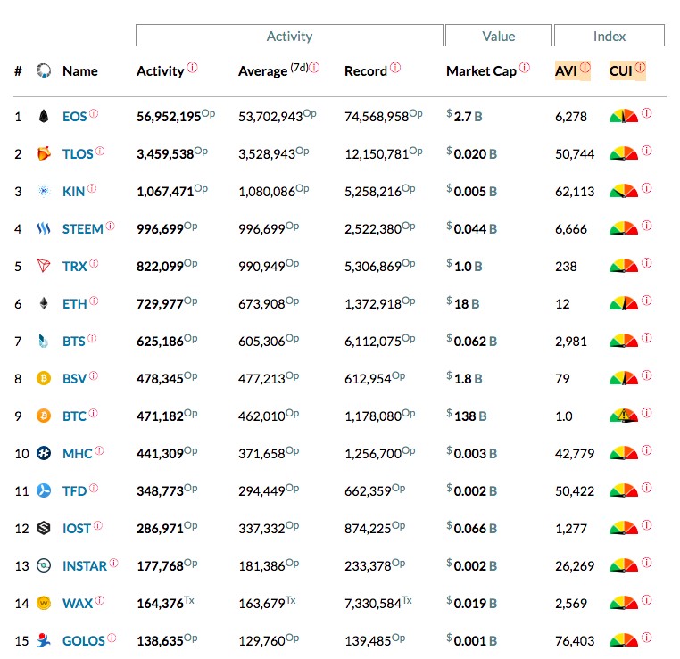Open the ETH coin link
The width and height of the screenshot is (680, 659).
coord(75,304)
